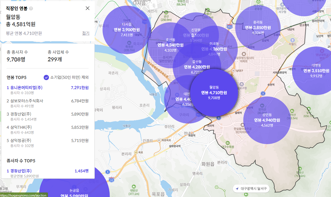Select the 월암동 salary bubble
The height and width of the screenshot is (197, 331).
(214, 93)
